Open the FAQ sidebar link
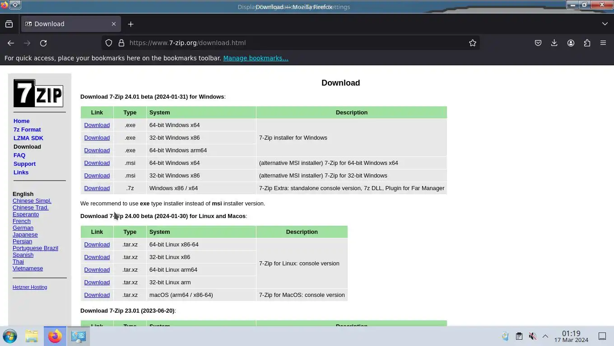This screenshot has width=614, height=346. click(x=19, y=155)
